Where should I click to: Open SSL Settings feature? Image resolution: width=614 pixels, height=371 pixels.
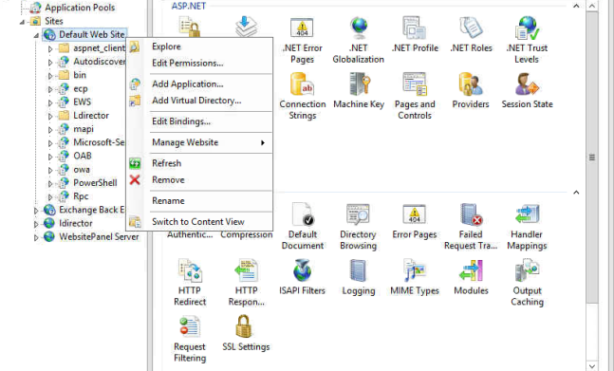coord(246,333)
